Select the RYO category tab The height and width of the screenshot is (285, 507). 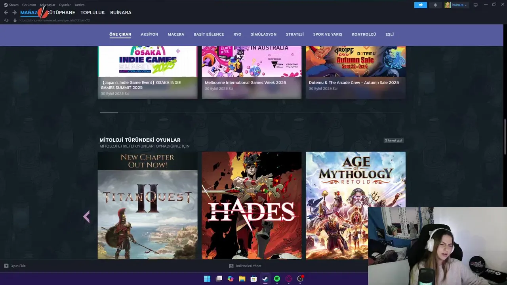pyautogui.click(x=237, y=34)
